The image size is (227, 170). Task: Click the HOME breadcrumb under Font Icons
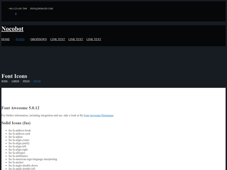click(5, 81)
